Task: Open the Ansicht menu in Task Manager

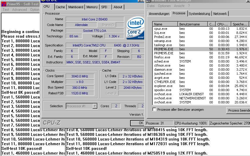Action: (179, 6)
